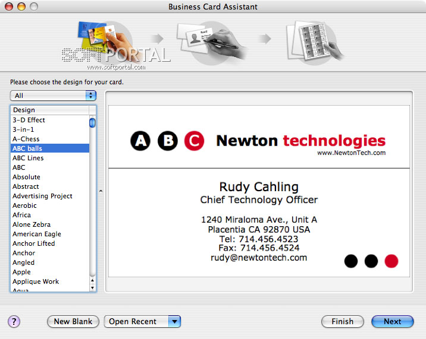Click the Finish button
This screenshot has width=426, height=339.
click(x=342, y=322)
